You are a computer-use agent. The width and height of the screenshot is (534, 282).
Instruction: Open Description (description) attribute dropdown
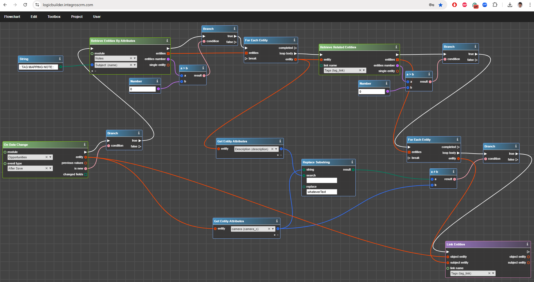click(x=276, y=149)
